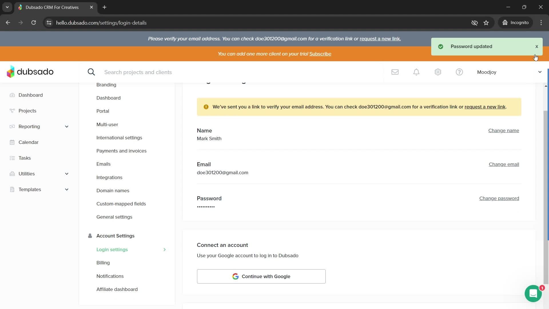The height and width of the screenshot is (309, 549).
Task: Click Change email link
Action: coord(504,164)
